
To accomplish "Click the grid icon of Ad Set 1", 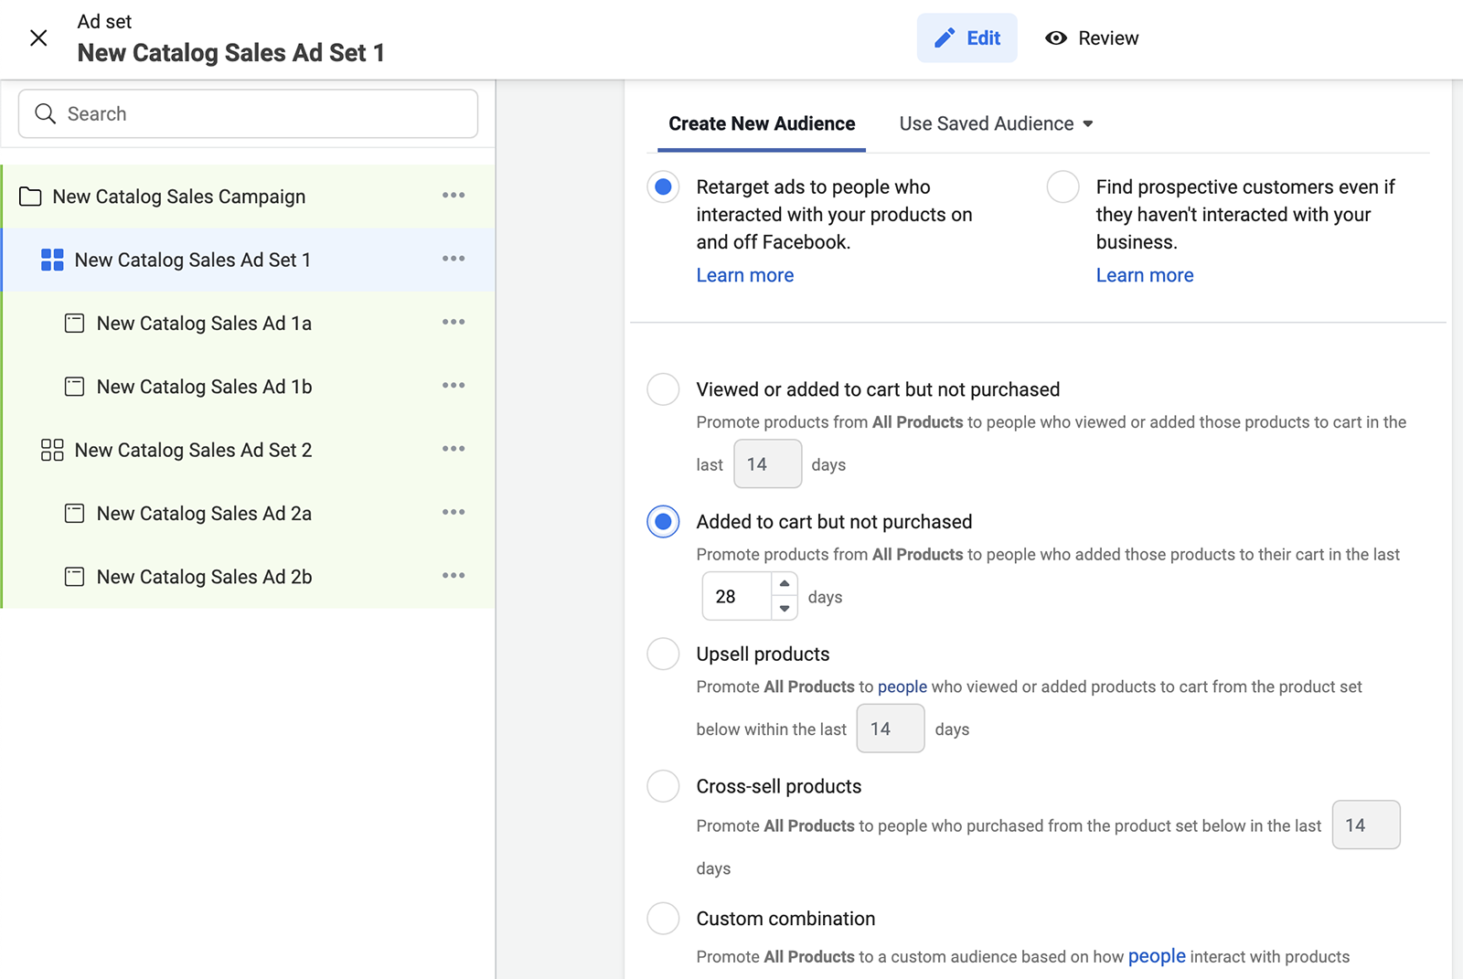I will click(x=52, y=260).
